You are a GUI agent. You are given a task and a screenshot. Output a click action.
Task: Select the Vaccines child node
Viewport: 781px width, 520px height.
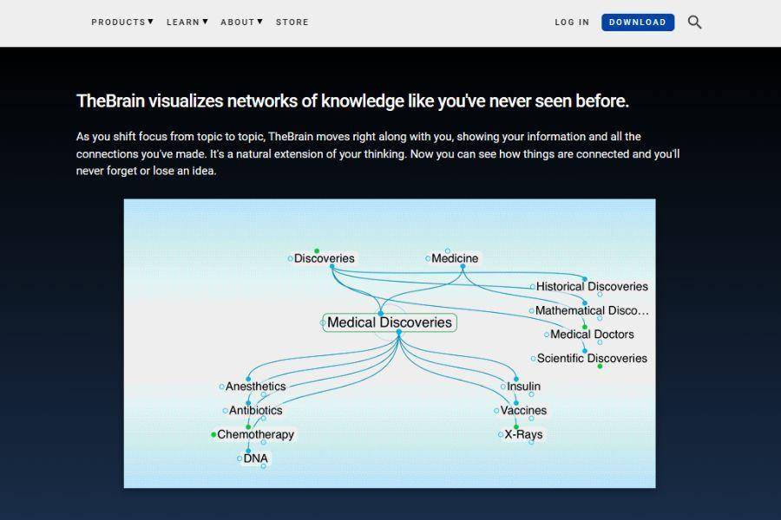[523, 411]
